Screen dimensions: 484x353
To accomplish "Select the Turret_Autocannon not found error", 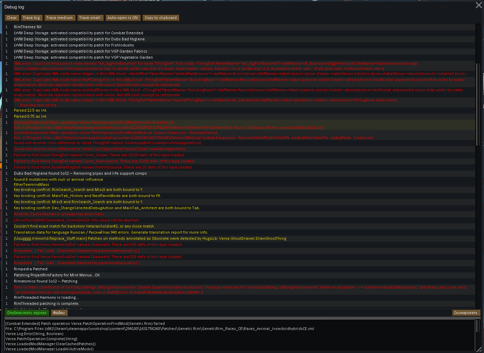I will point(240,161).
